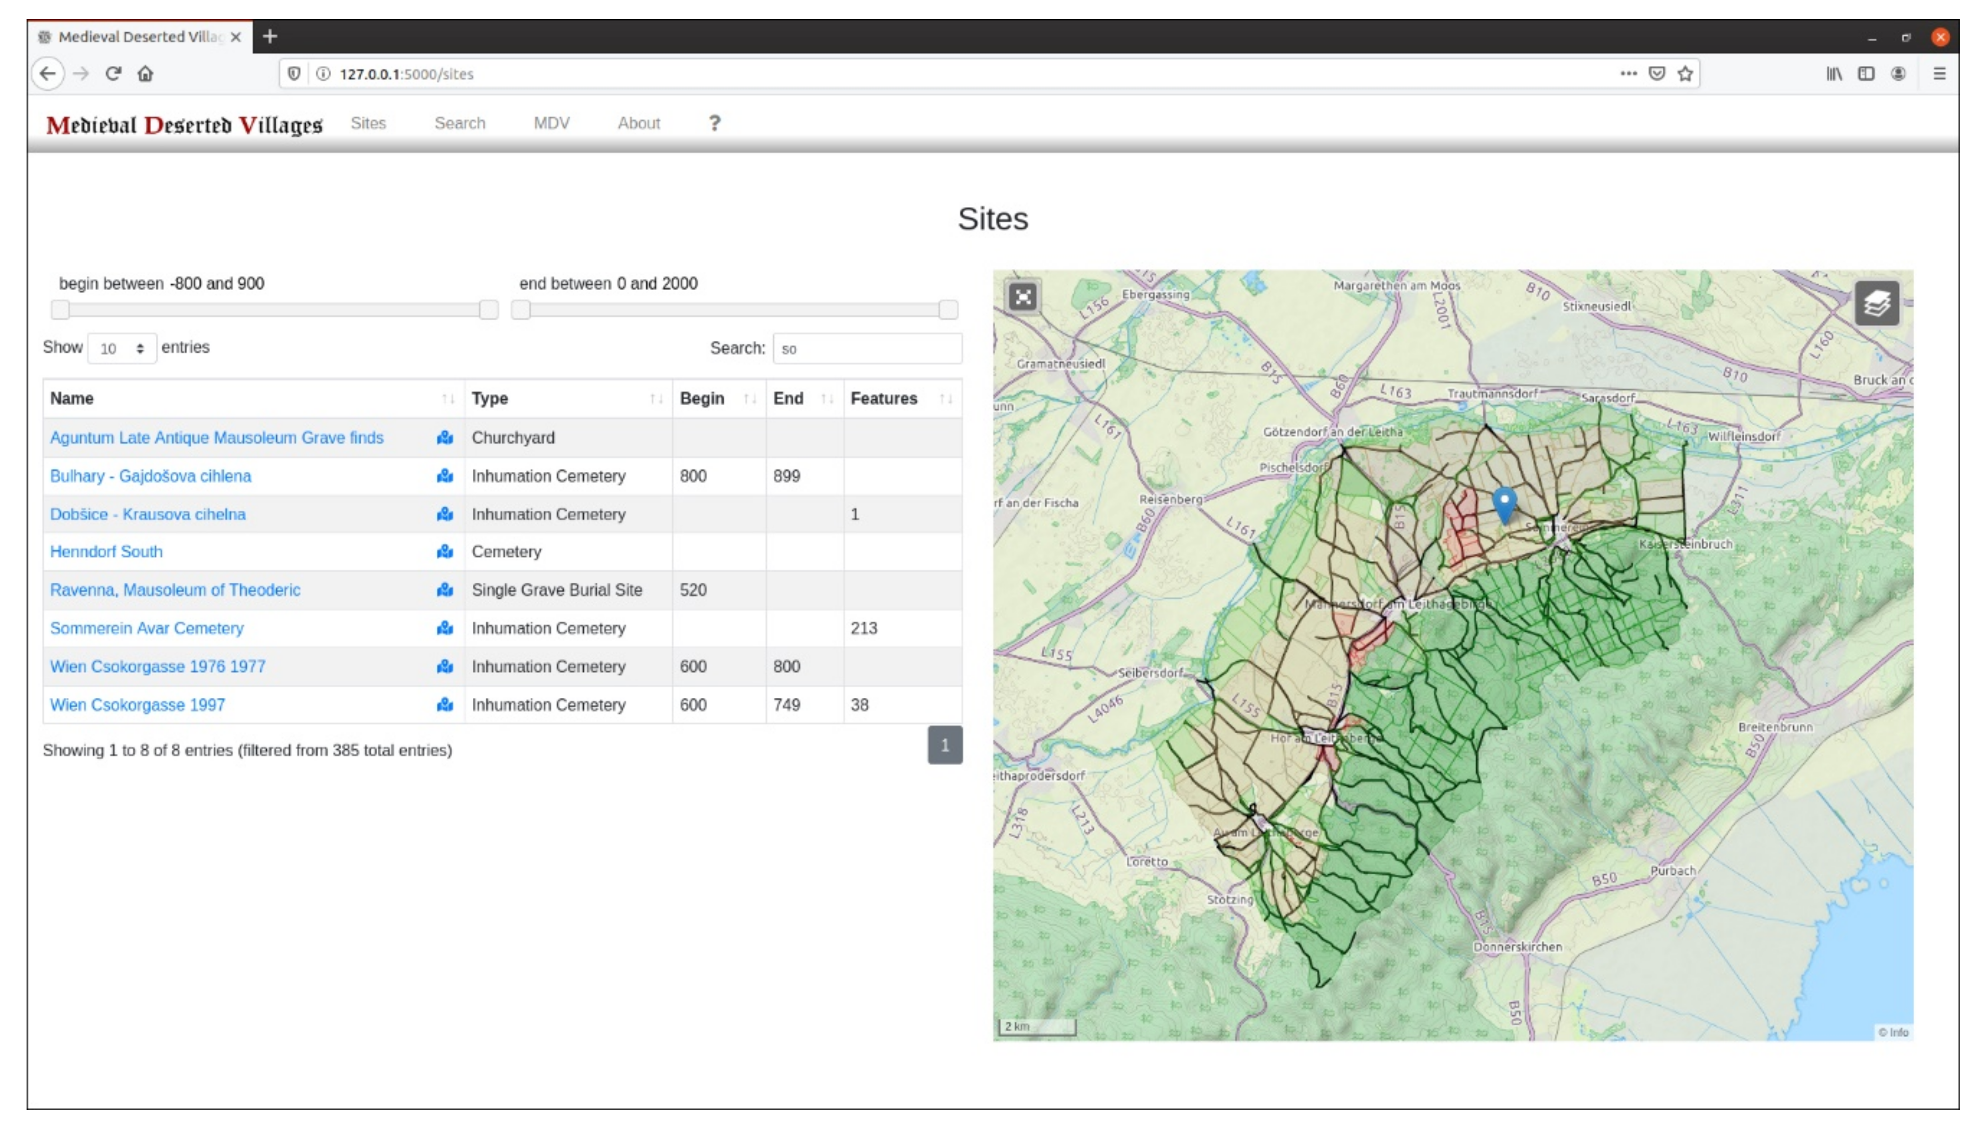
Task: Reload the page with refresh icon
Action: click(114, 73)
